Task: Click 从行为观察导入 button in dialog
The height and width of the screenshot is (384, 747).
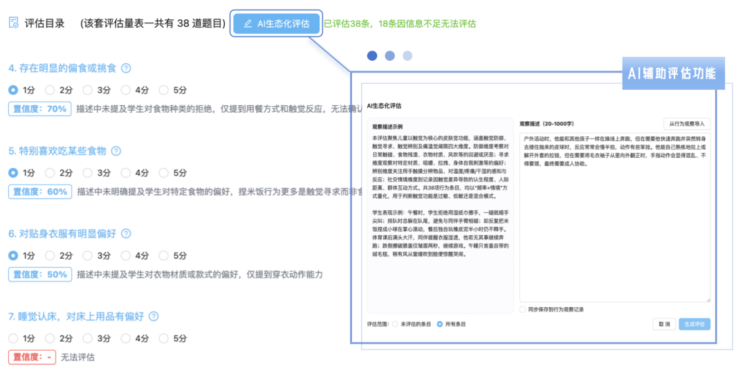Action: point(687,124)
